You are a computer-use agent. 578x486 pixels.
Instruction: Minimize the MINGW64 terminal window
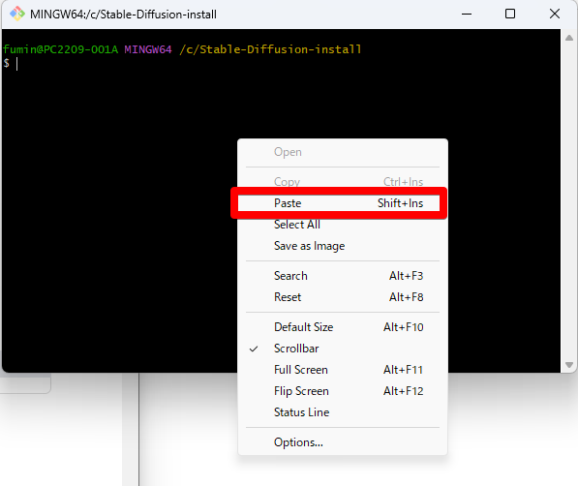467,14
